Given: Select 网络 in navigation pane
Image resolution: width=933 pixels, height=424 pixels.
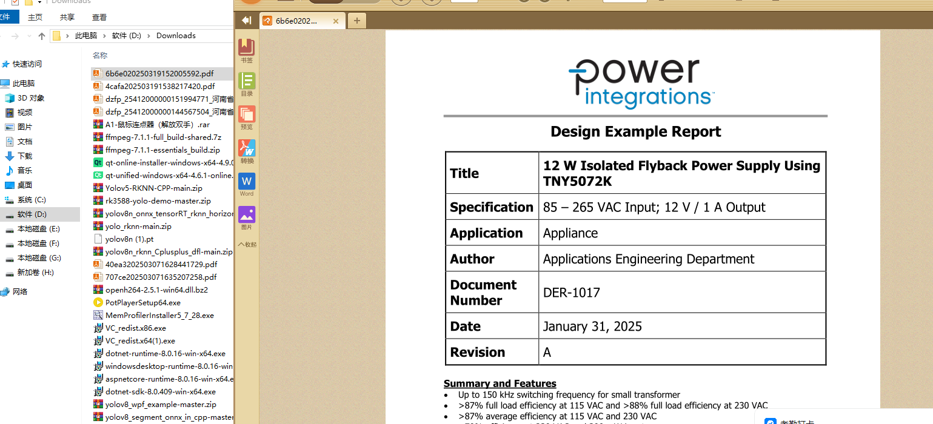Looking at the screenshot, I should [x=20, y=292].
